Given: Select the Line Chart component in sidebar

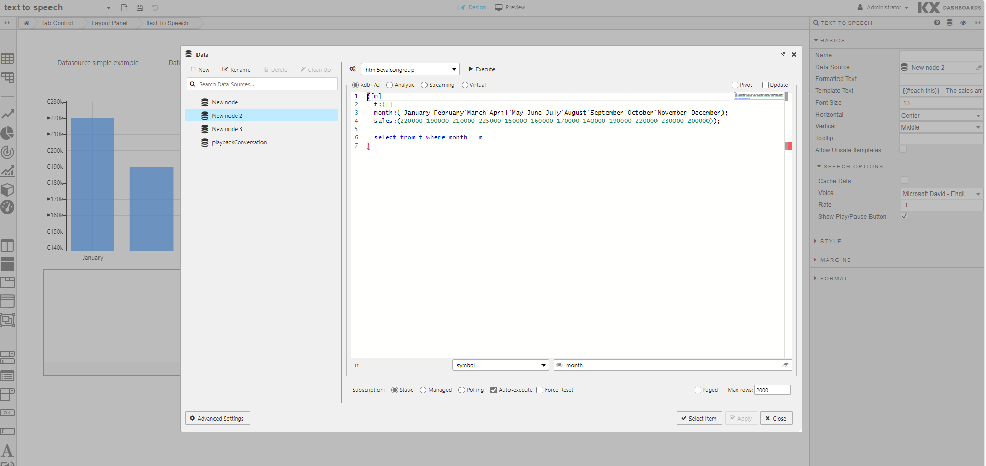Looking at the screenshot, I should 8,114.
